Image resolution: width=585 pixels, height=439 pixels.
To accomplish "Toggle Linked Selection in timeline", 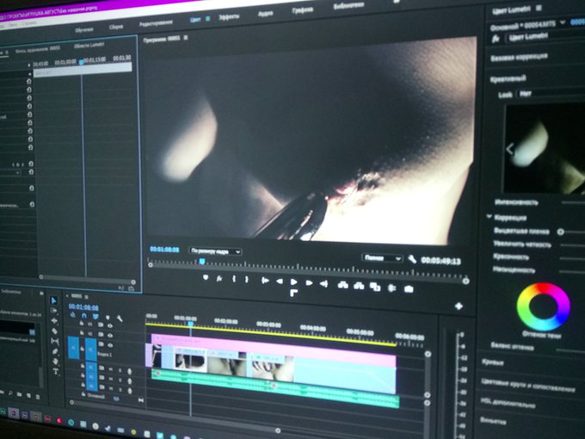I will [x=95, y=317].
